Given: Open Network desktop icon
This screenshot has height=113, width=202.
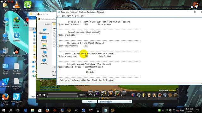Looking at the screenshot, I should tap(5, 37).
